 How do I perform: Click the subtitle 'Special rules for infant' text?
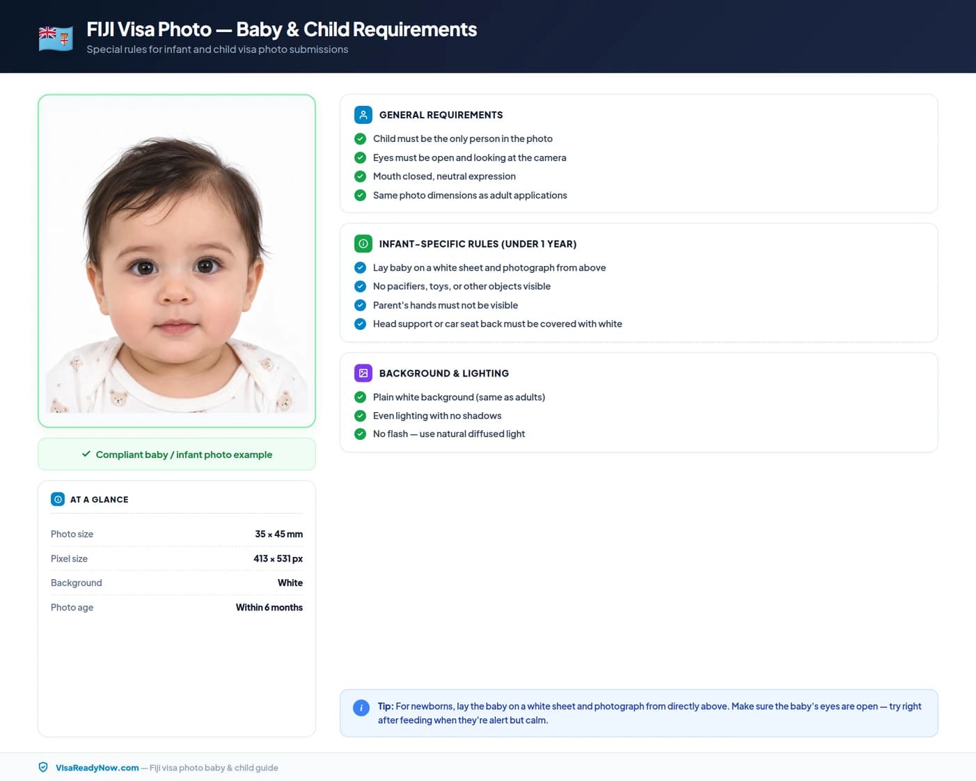click(x=217, y=49)
